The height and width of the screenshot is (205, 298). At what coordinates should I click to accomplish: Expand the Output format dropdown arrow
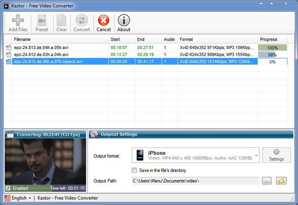pos(256,155)
